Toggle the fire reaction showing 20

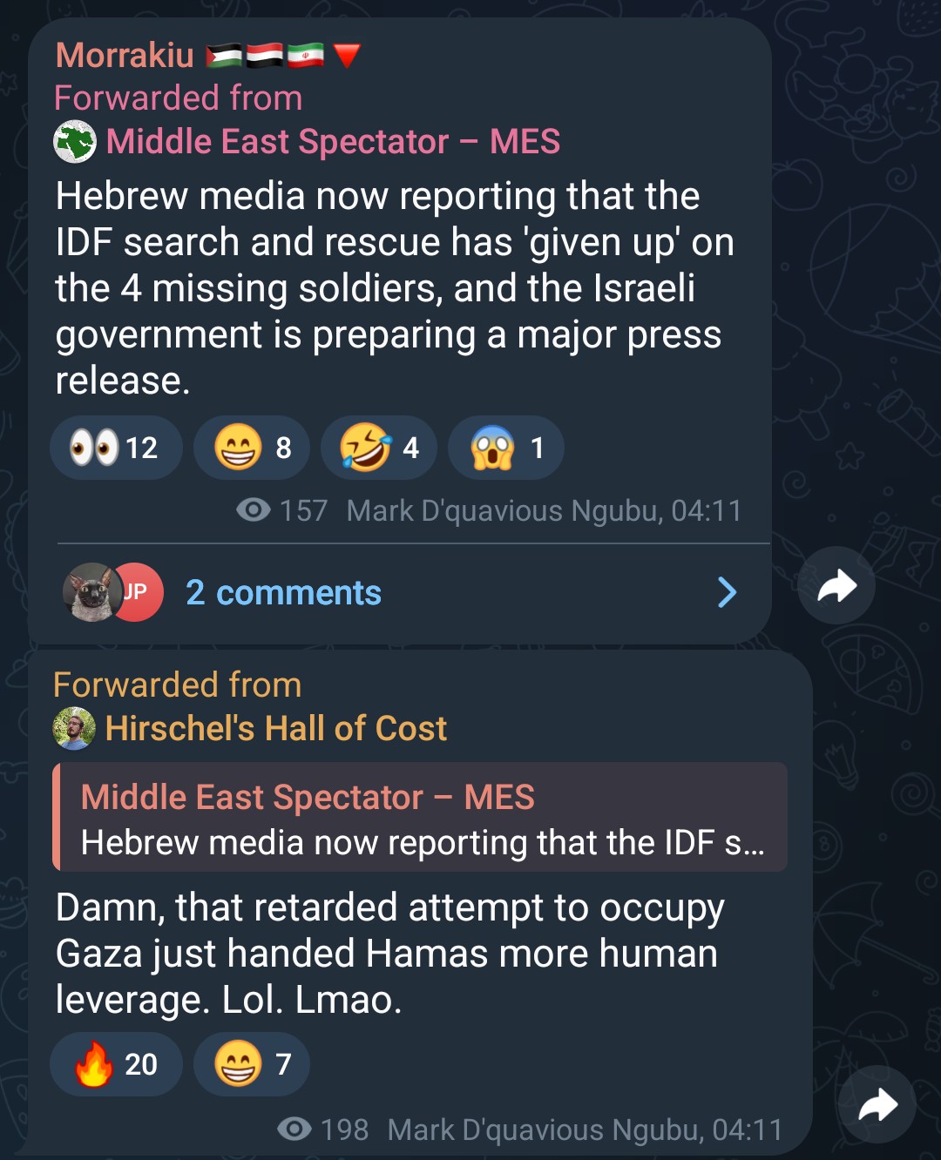tap(116, 1064)
